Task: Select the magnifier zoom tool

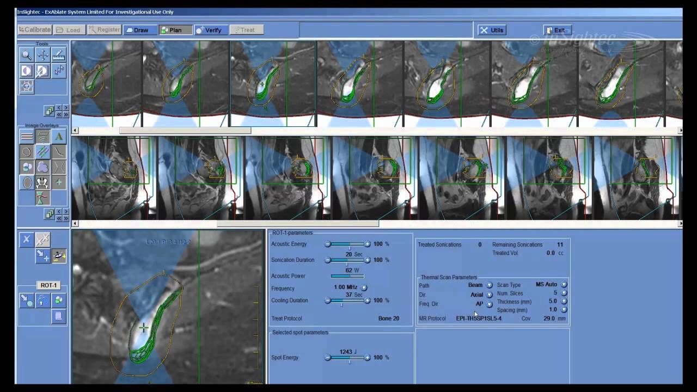Action: (x=26, y=55)
